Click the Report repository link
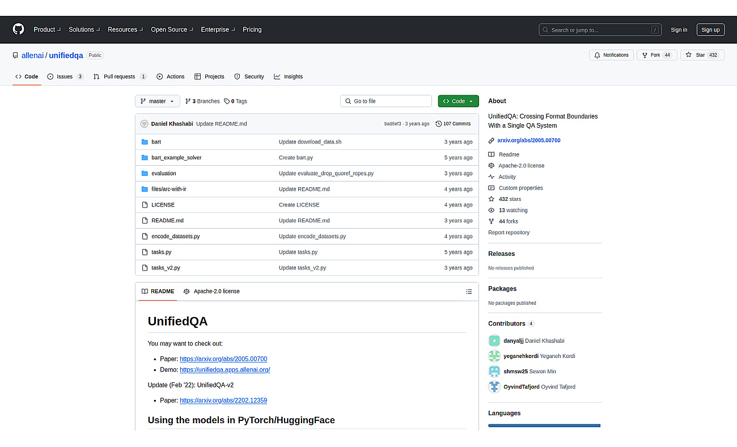737x447 pixels. 509,233
